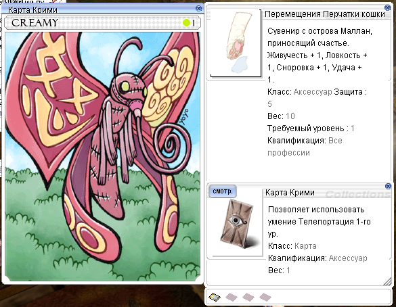Select the first empty card slot after the filled one
This screenshot has height=307, width=396.
coord(232,297)
